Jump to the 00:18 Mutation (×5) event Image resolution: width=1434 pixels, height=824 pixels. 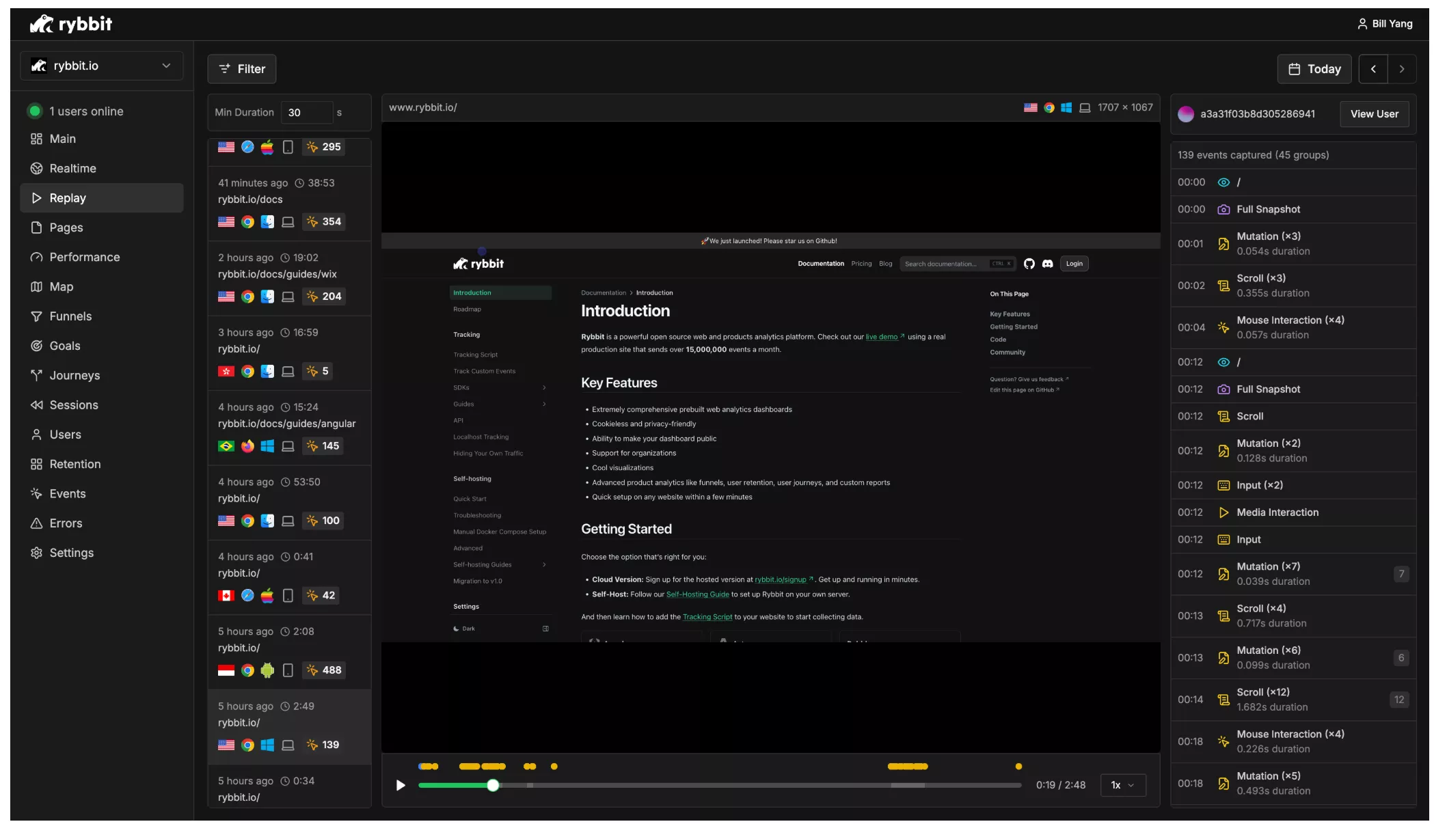click(1293, 783)
